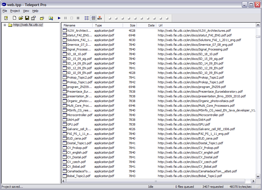Sort by the Url column header

[206, 25]
